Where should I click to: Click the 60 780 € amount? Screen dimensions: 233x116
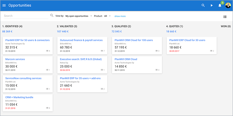click(66, 48)
